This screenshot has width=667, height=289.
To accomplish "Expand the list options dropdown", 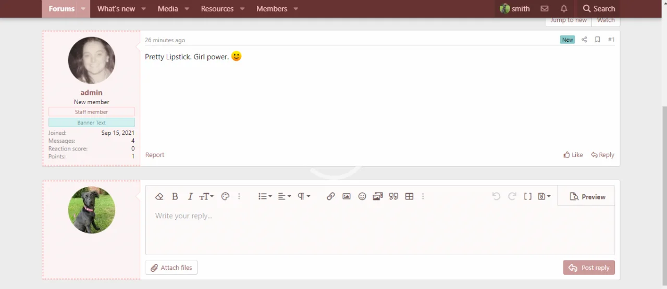I will (265, 196).
